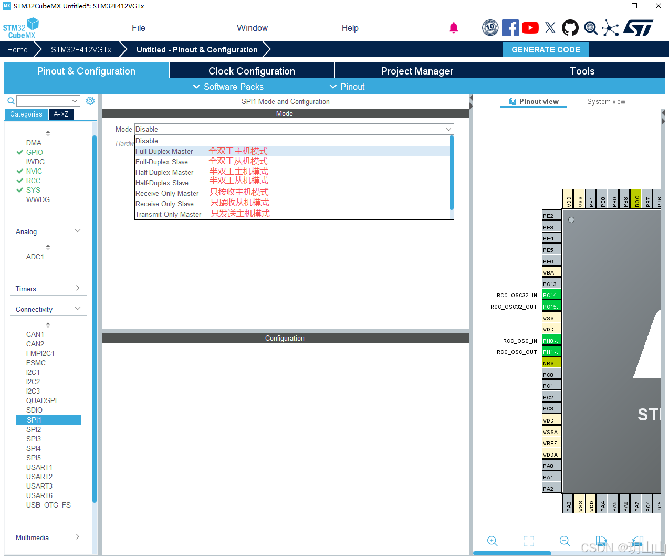
Task: Click the ST logo icon
Action: (x=638, y=28)
